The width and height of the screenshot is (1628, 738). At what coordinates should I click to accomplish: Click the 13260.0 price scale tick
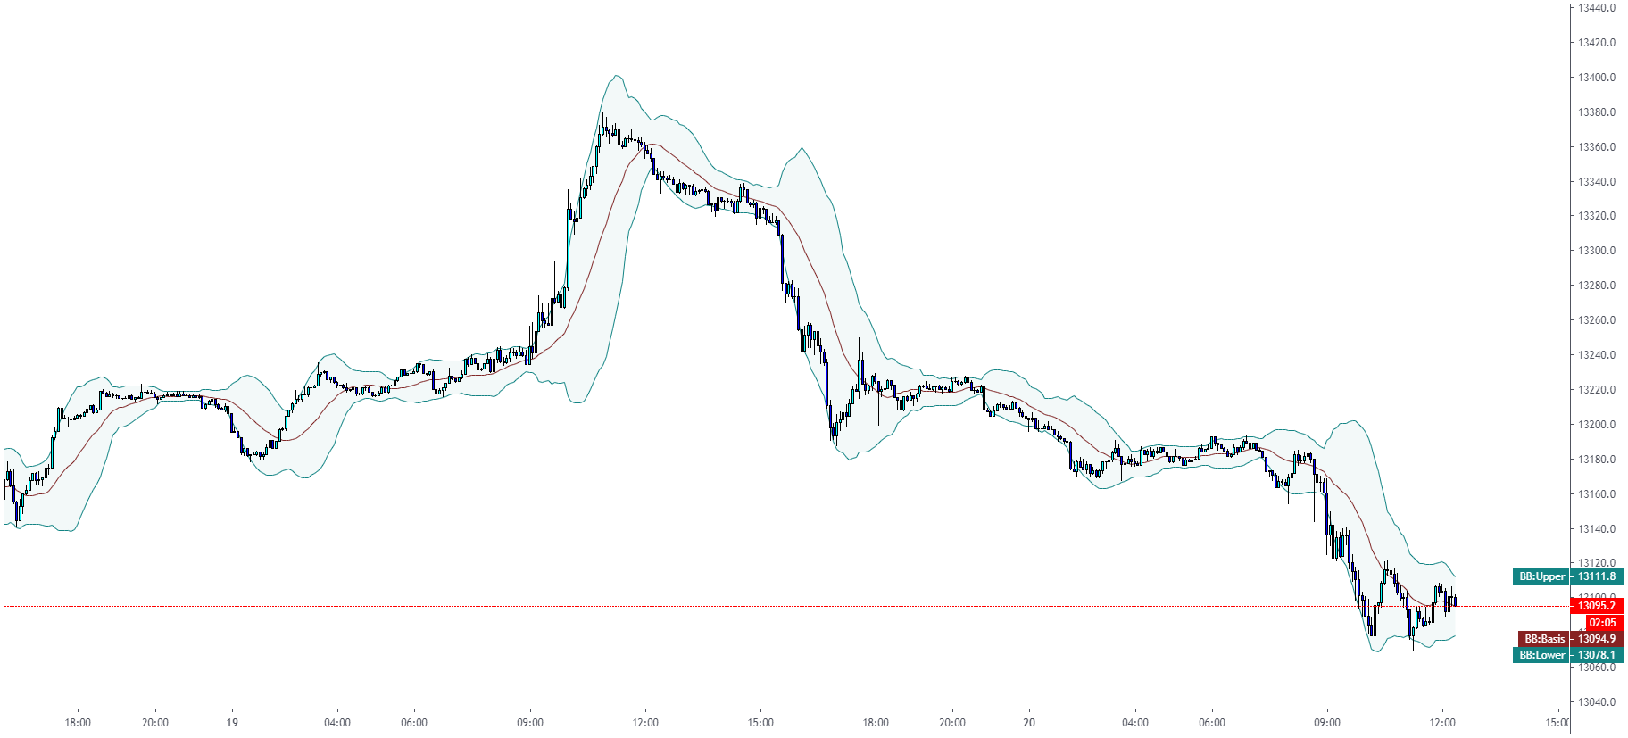pyautogui.click(x=1597, y=320)
